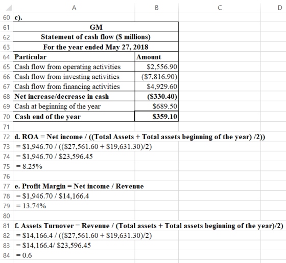Click the row 82 turnover calculation cell
The height and width of the screenshot is (263, 286).
(84, 235)
